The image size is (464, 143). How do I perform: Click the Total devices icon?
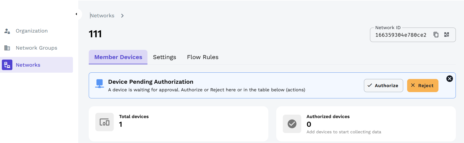tap(105, 122)
